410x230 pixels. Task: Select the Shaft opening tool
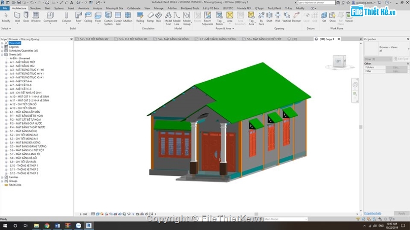pos(269,17)
